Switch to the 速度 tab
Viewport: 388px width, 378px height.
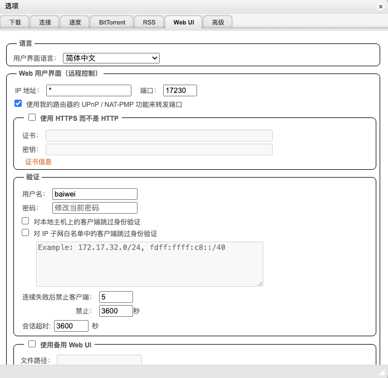(x=75, y=22)
